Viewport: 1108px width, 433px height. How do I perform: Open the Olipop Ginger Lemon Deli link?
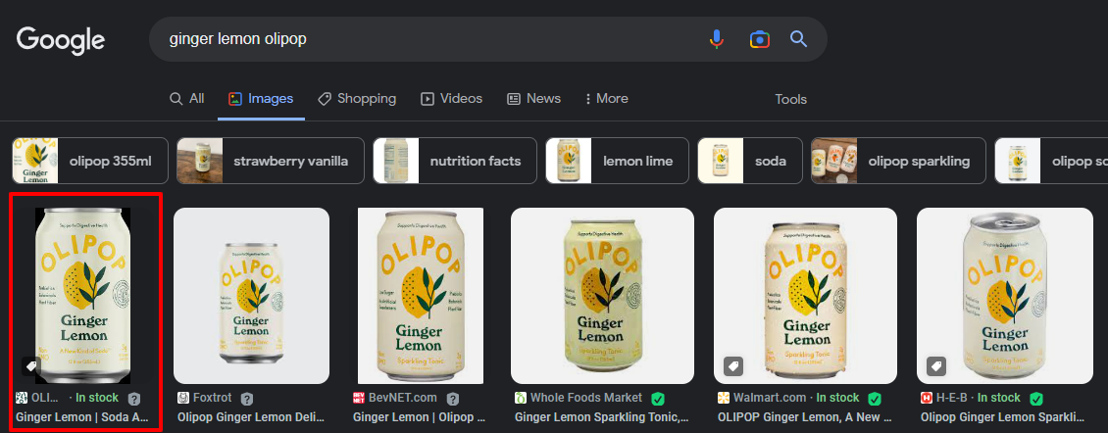(x=250, y=417)
